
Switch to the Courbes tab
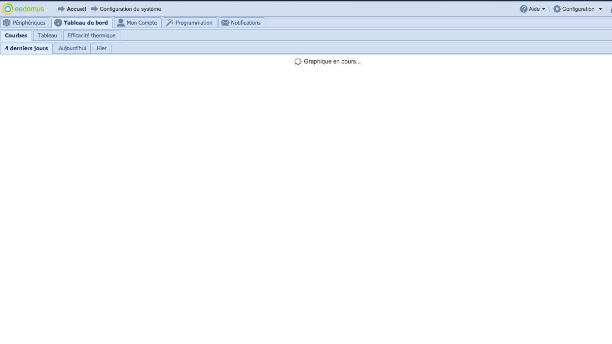tap(16, 35)
